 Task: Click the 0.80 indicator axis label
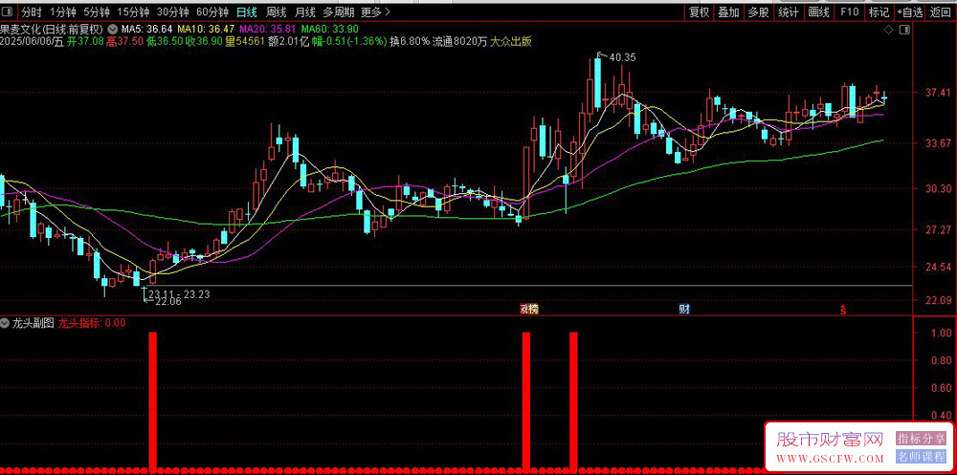click(x=942, y=360)
